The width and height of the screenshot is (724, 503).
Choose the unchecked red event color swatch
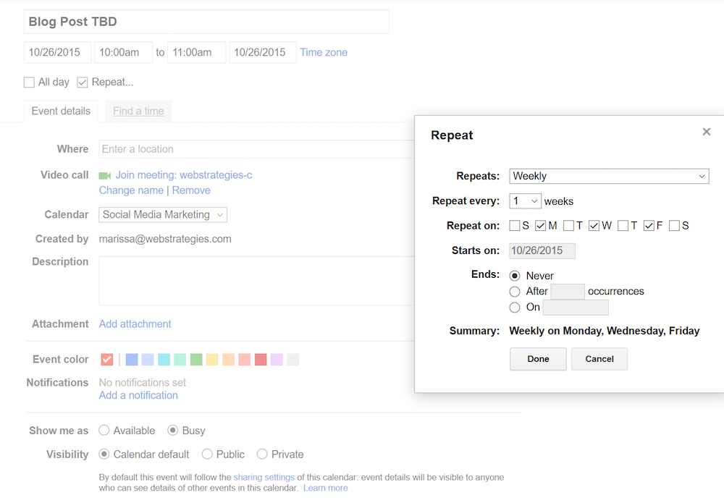click(x=261, y=360)
